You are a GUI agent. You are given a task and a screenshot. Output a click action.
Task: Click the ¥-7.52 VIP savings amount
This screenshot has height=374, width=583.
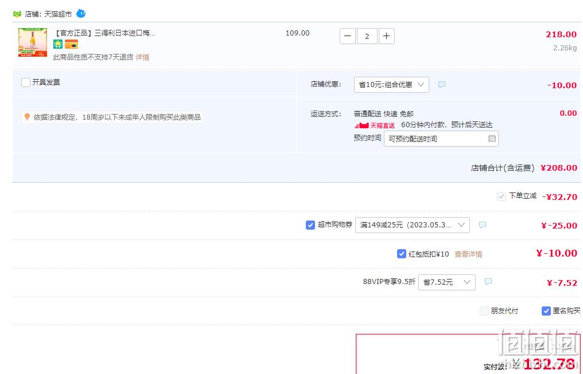562,283
